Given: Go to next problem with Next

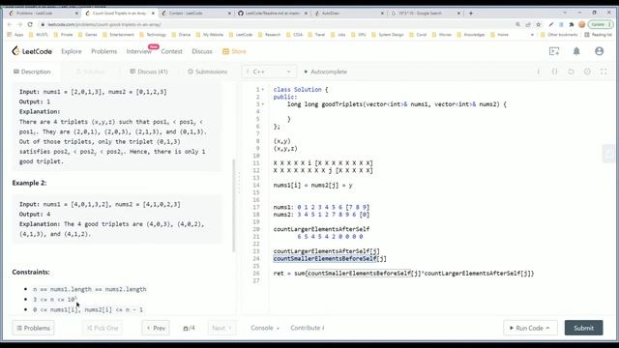Looking at the screenshot, I should (x=221, y=328).
